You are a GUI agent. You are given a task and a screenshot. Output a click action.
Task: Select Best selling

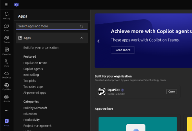coord(31,75)
